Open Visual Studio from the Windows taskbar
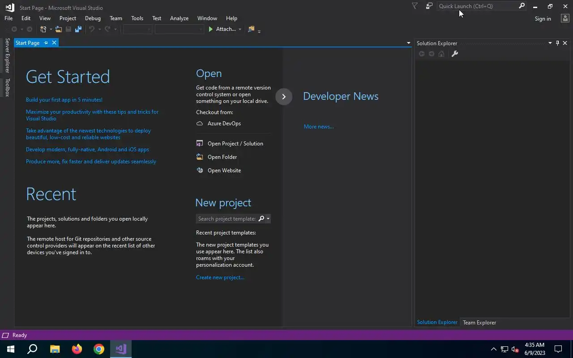The image size is (573, 358). click(121, 349)
